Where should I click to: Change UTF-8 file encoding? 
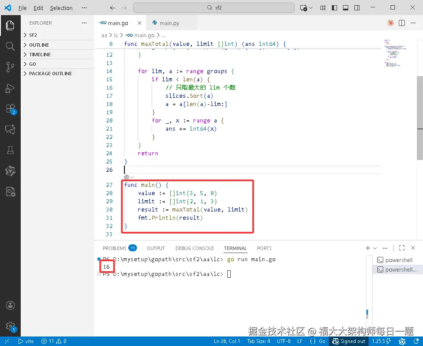[283, 341]
